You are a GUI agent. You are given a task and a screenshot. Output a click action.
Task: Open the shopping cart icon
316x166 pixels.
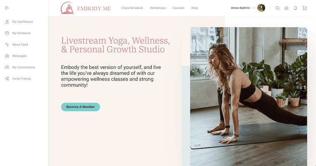click(x=305, y=8)
